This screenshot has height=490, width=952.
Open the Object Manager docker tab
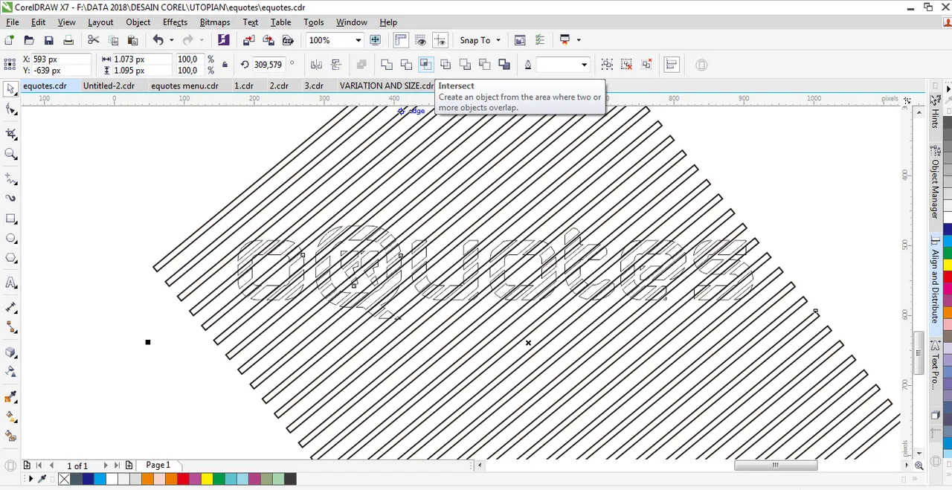(936, 182)
